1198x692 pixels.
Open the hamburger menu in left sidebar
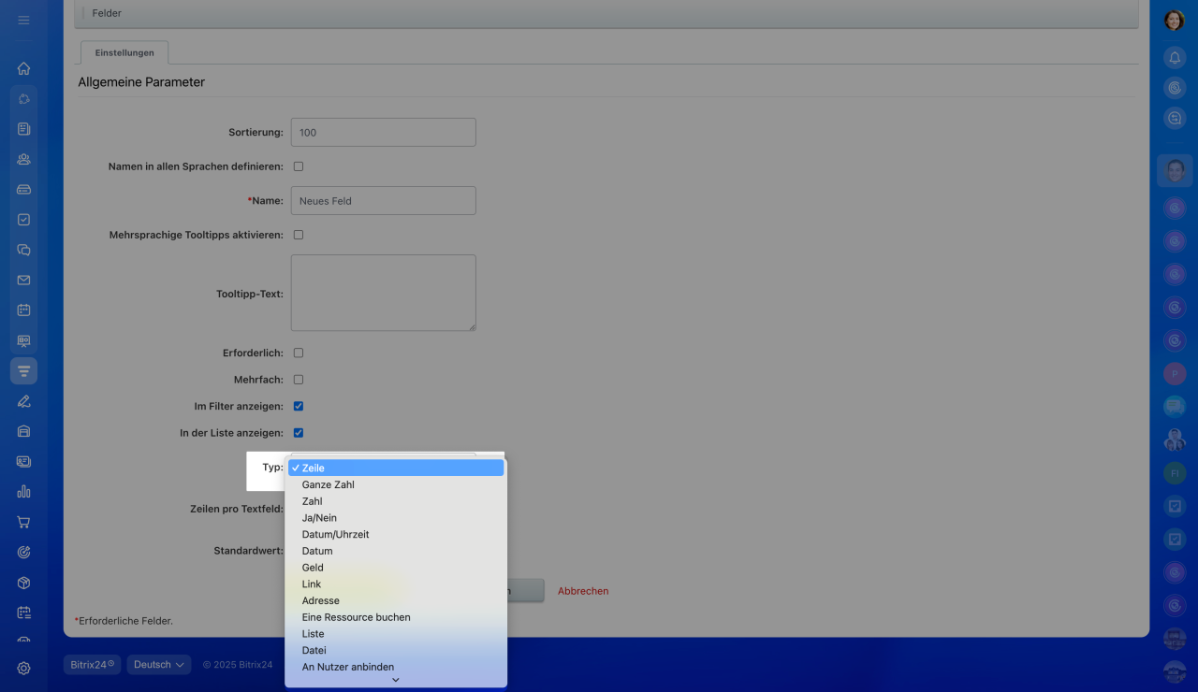coord(24,20)
